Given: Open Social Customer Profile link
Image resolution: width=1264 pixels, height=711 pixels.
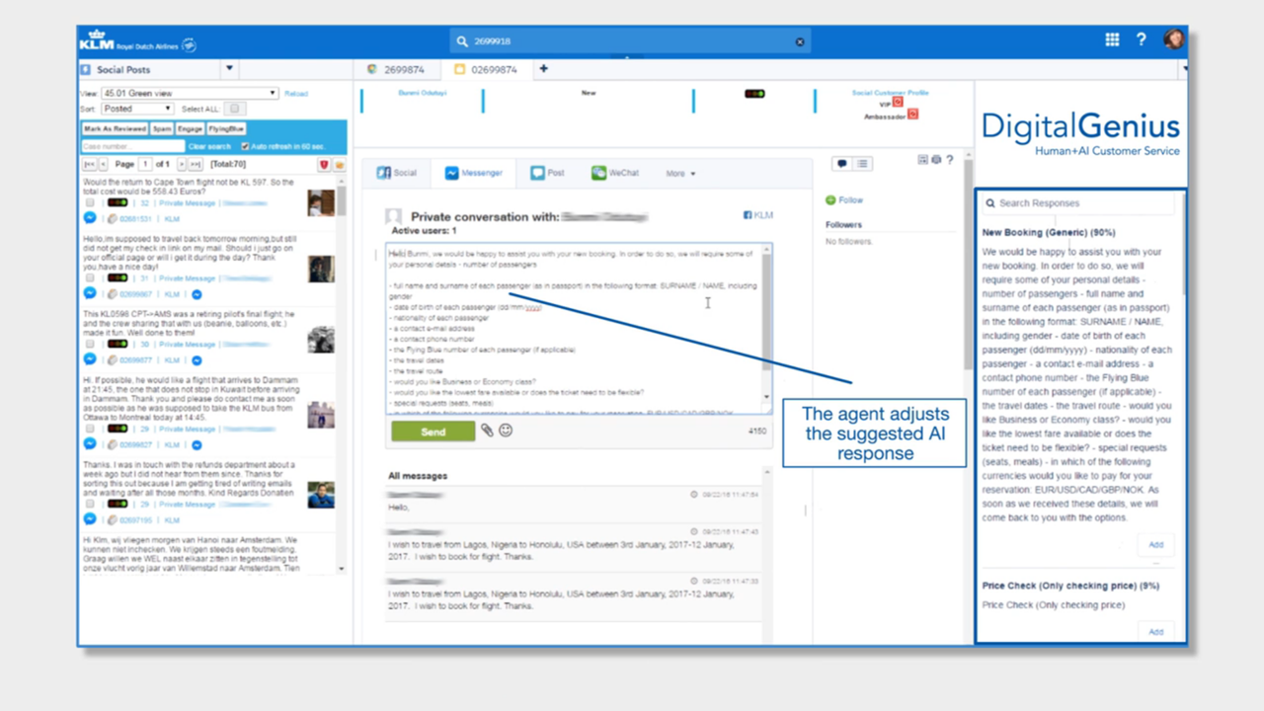Looking at the screenshot, I should (890, 93).
